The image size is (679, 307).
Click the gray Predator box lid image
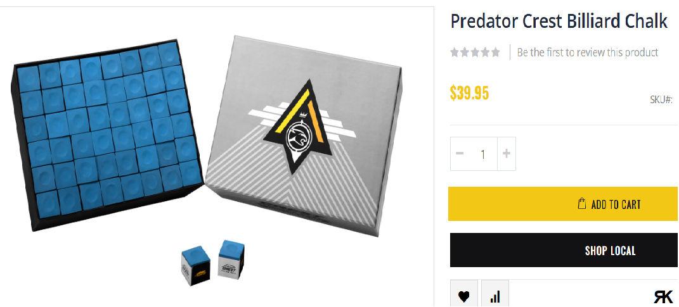click(304, 136)
